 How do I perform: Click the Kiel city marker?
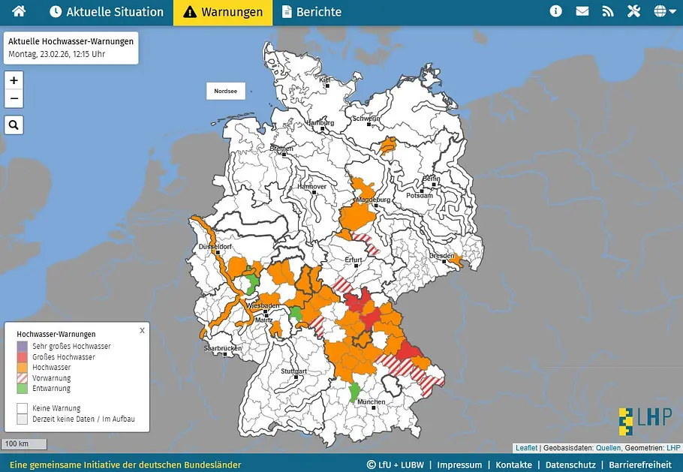pos(327,86)
